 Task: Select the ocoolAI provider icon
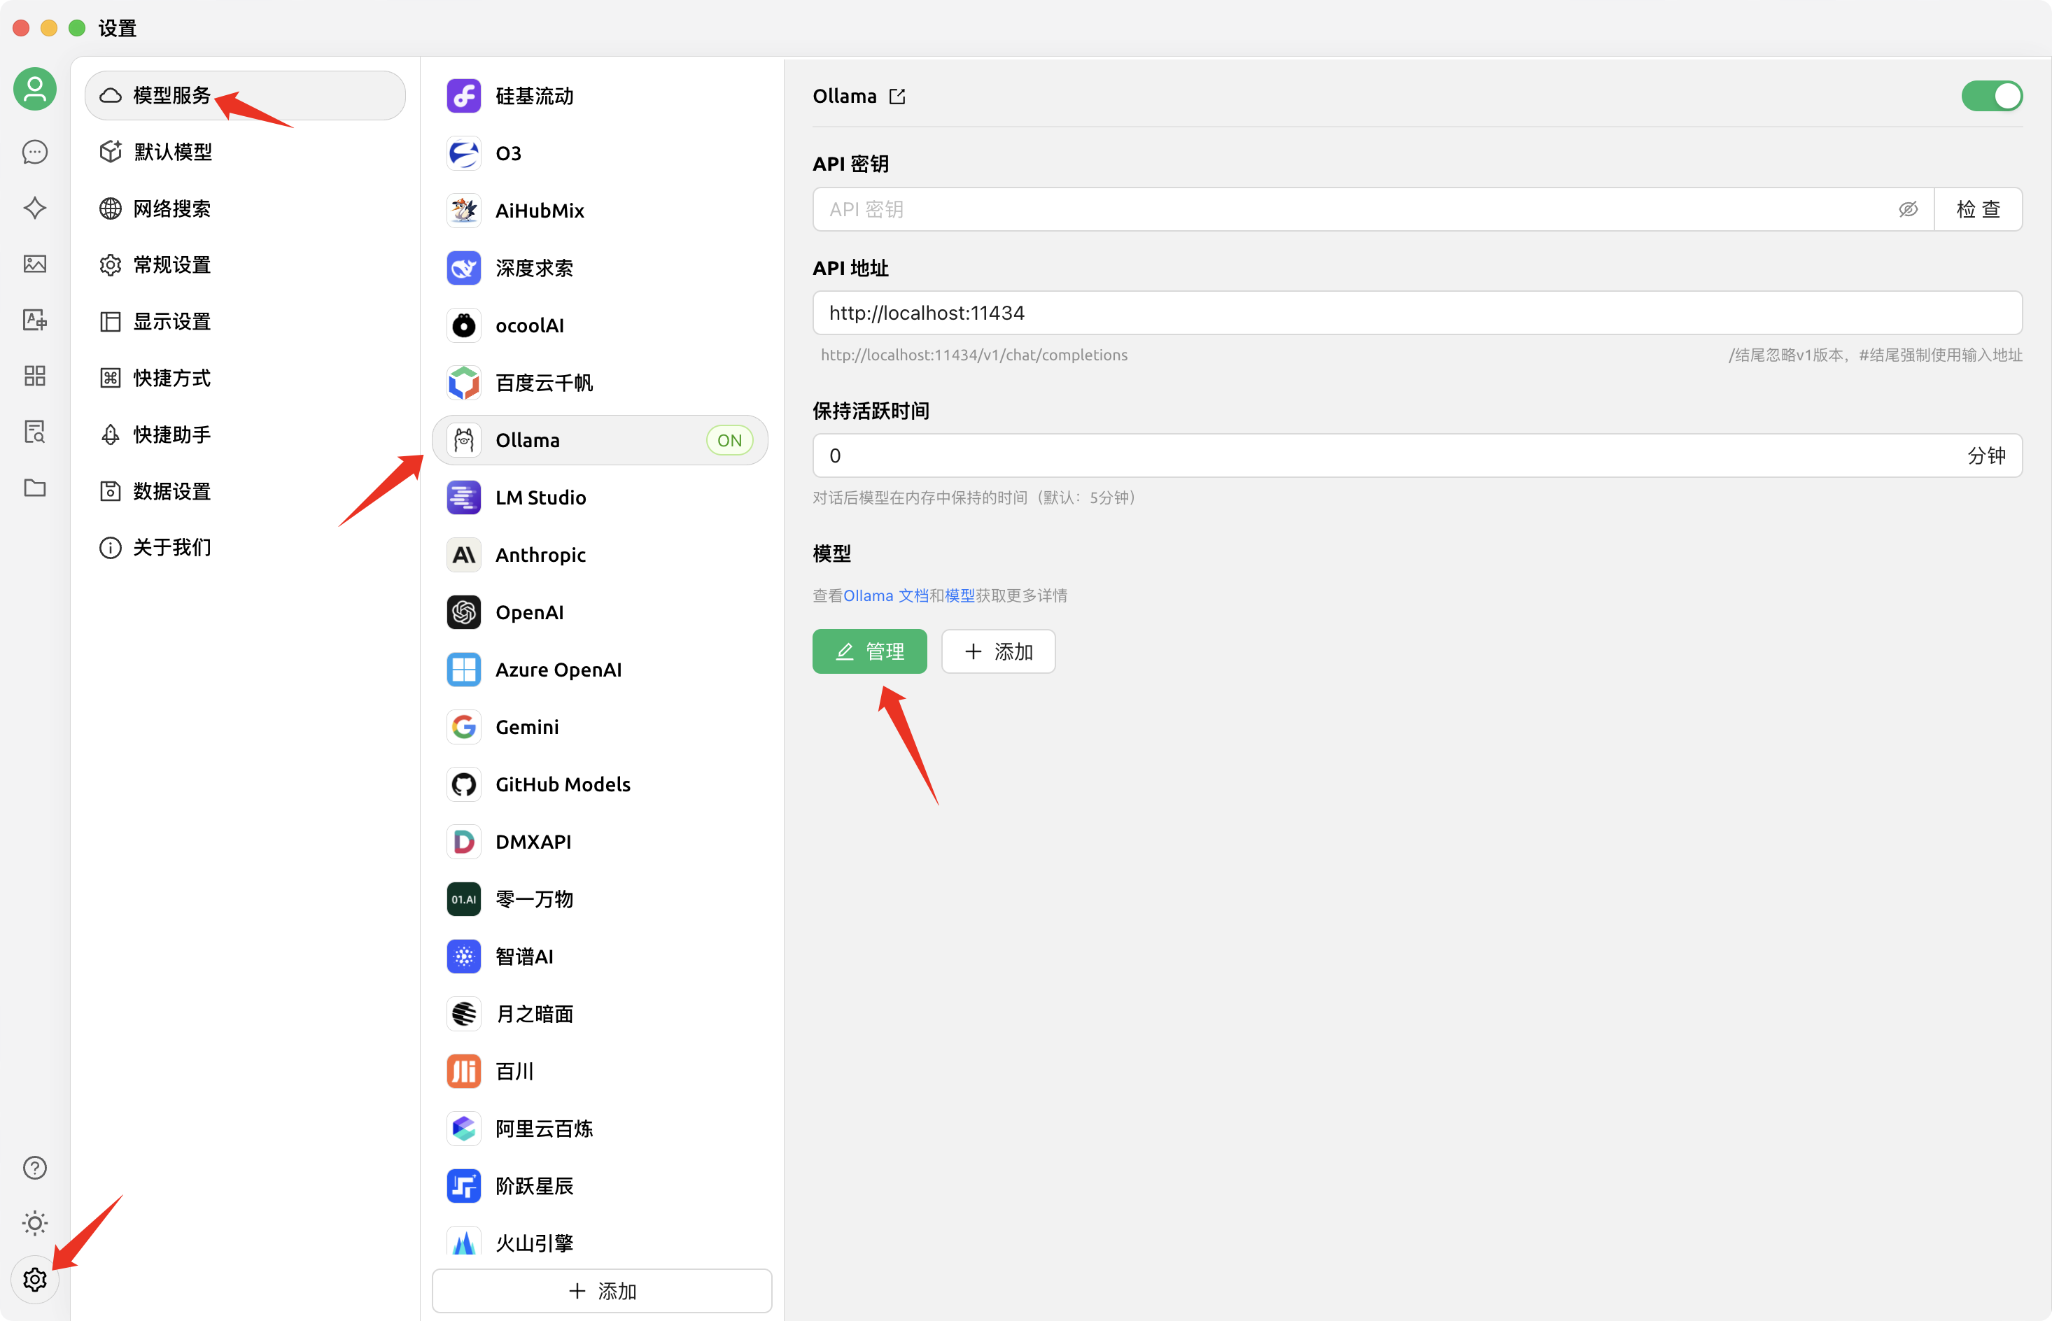pos(464,326)
